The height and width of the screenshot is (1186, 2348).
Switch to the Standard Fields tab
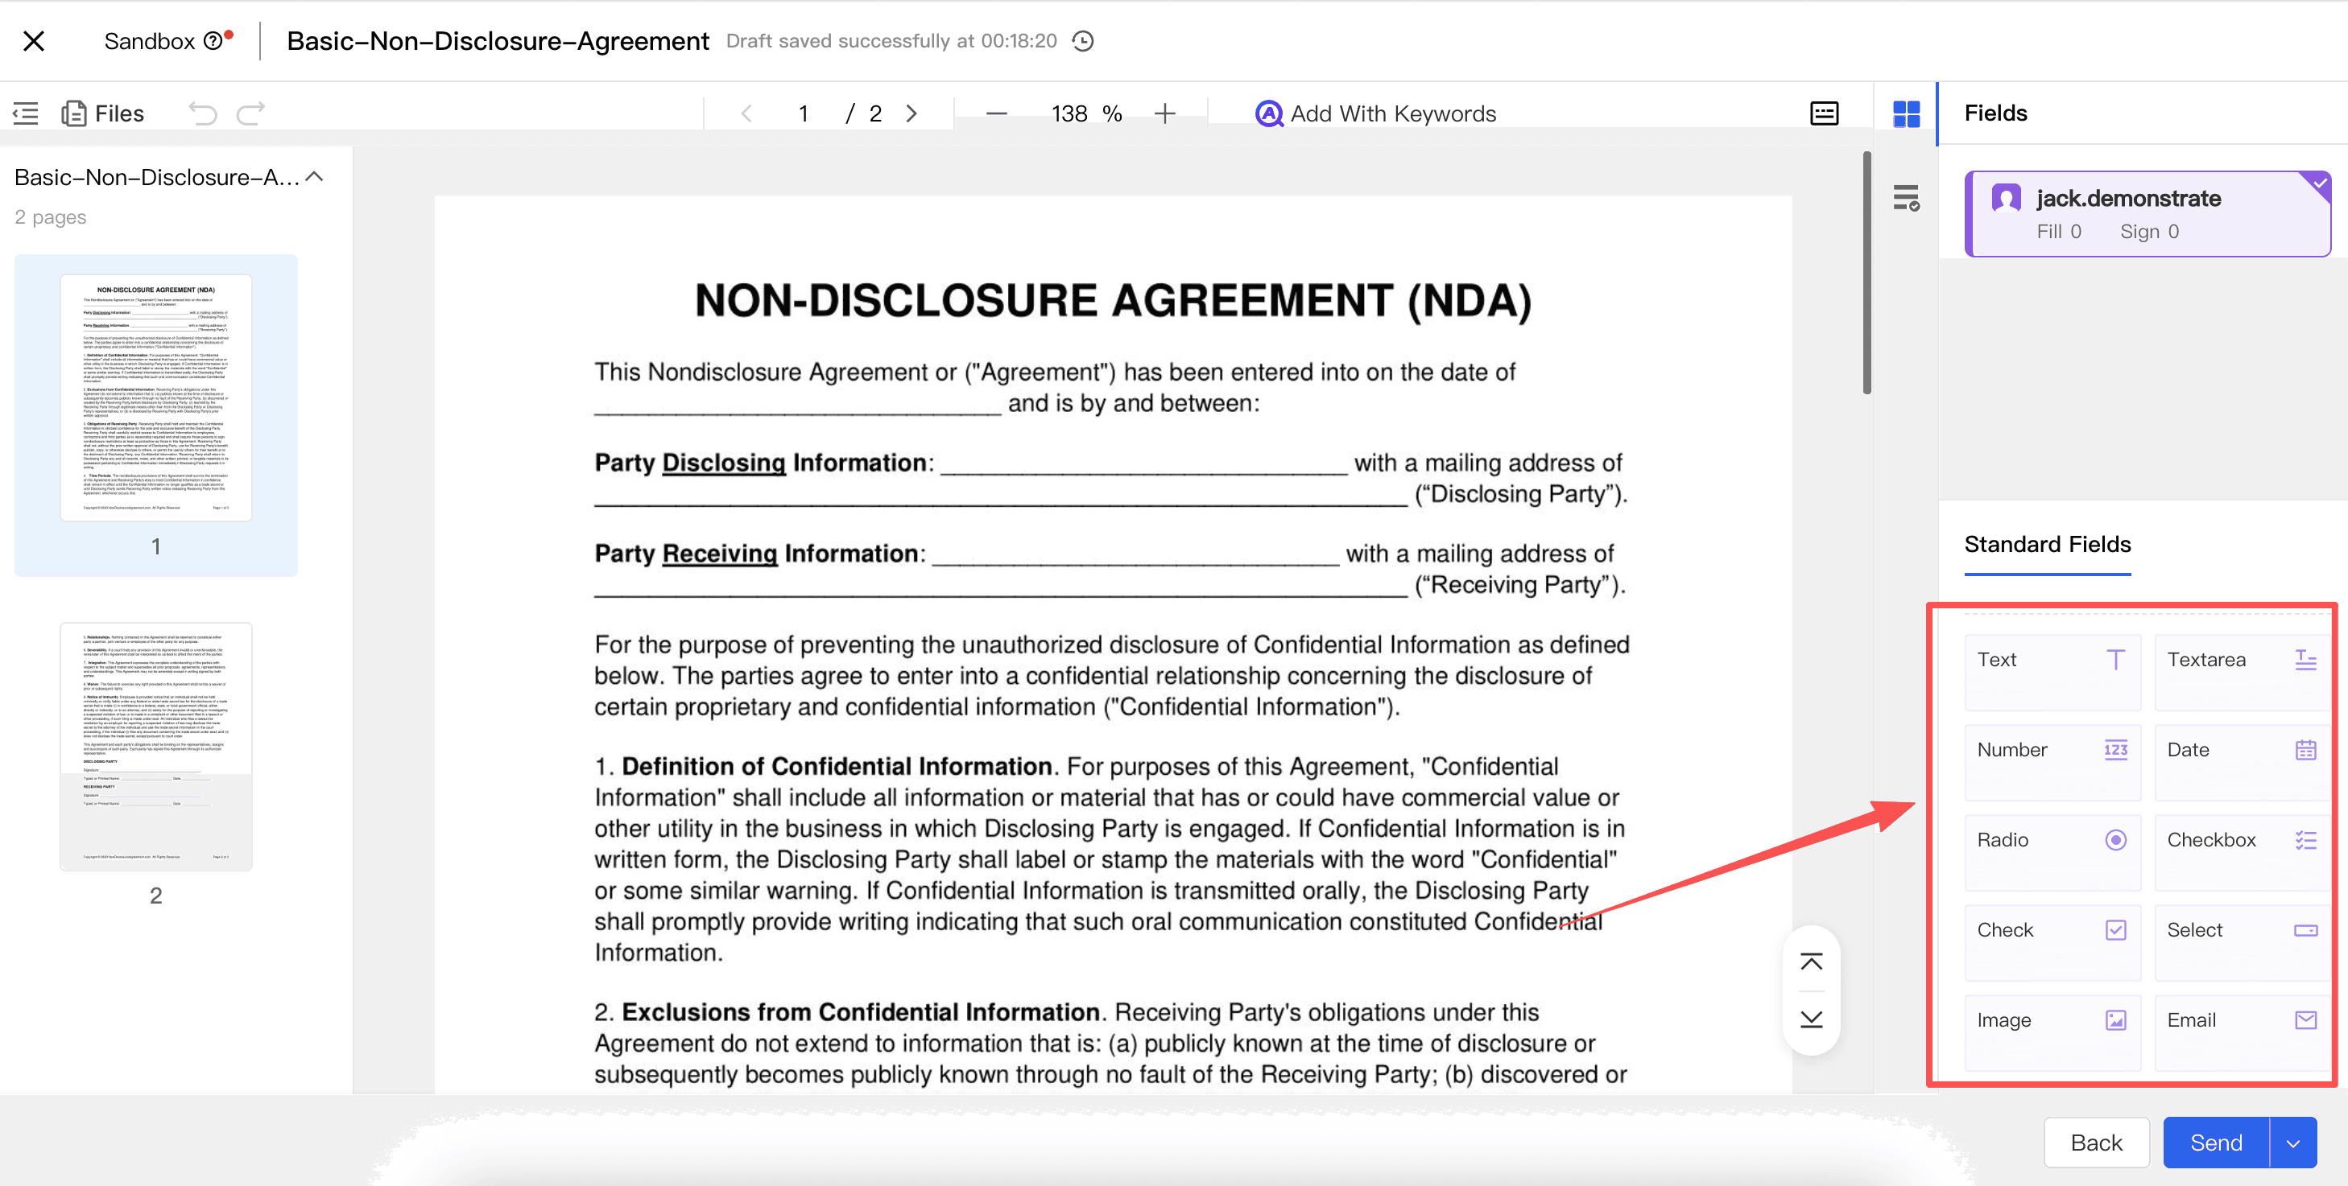(x=2047, y=544)
